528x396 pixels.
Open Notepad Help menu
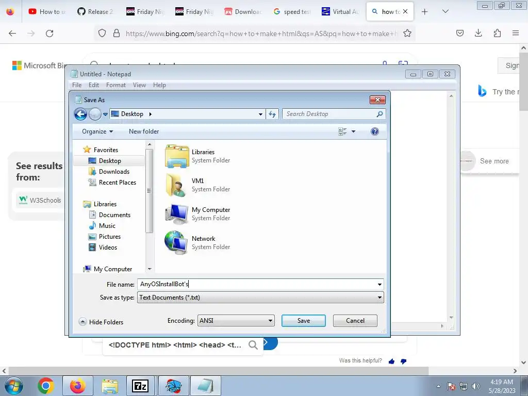[x=159, y=85]
